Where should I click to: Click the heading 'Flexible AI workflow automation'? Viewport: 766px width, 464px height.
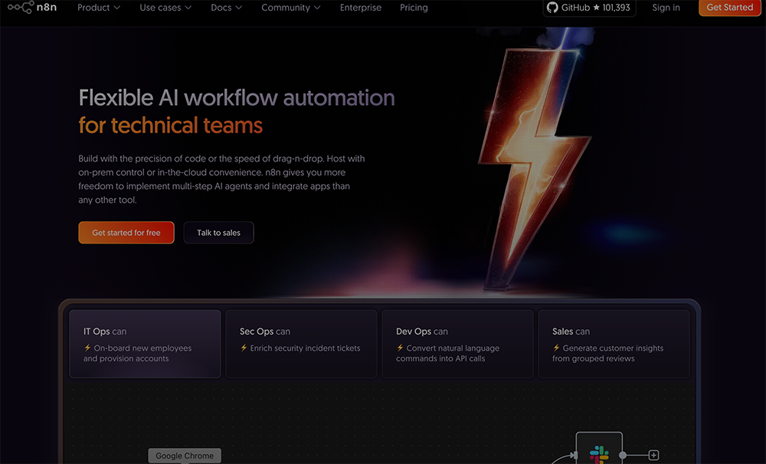tap(237, 98)
